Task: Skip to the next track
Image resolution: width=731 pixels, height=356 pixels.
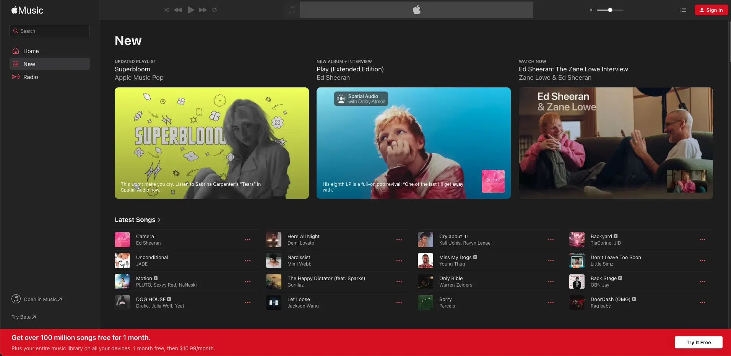Action: click(203, 10)
